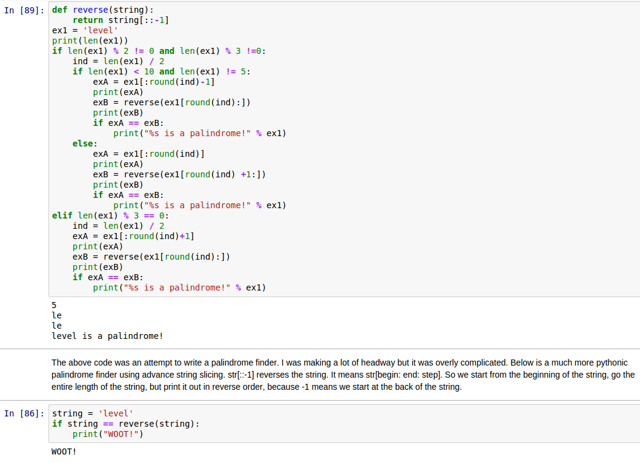Click the "ex1 = 'level'" assignment line
Viewport: 640px width, 463px height.
click(x=85, y=30)
